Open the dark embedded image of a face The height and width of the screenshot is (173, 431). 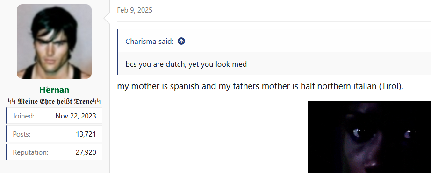(x=369, y=137)
